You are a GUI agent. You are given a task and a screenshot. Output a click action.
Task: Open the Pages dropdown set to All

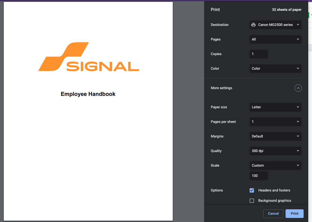tap(275, 39)
